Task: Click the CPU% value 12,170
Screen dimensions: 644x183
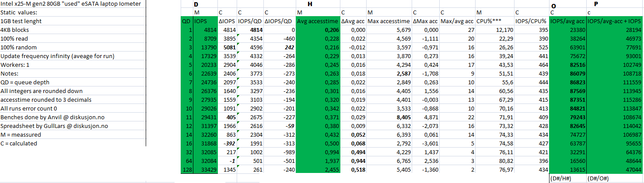Action: tap(504, 30)
